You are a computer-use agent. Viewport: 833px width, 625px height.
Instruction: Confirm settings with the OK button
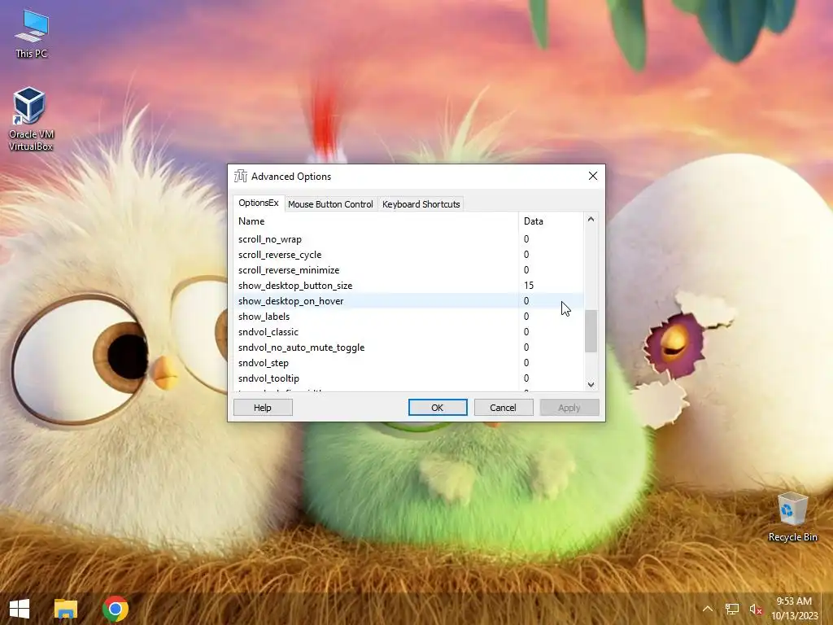[x=438, y=408]
